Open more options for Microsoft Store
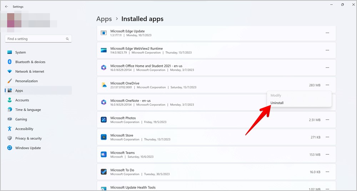 coord(327,137)
